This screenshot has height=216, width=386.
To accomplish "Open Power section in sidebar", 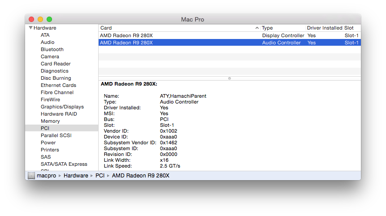I will pyautogui.click(x=48, y=143).
